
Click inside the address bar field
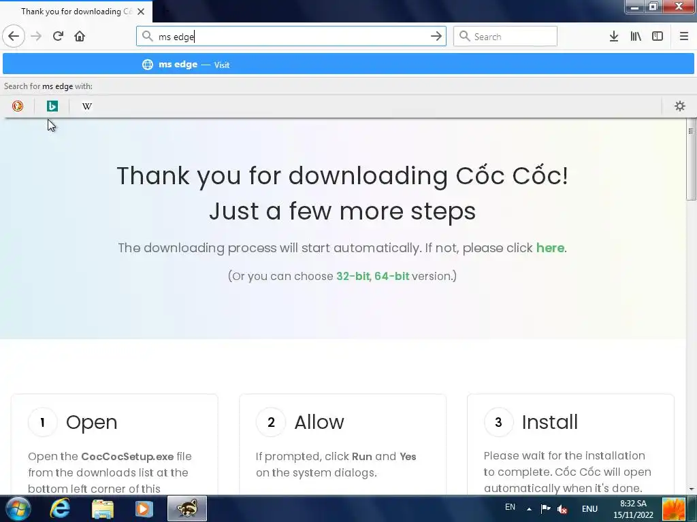tap(291, 37)
